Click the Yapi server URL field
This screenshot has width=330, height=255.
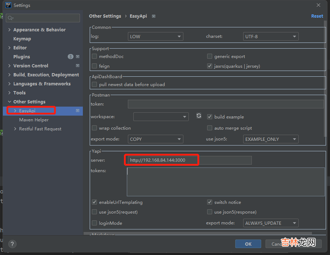pos(189,160)
